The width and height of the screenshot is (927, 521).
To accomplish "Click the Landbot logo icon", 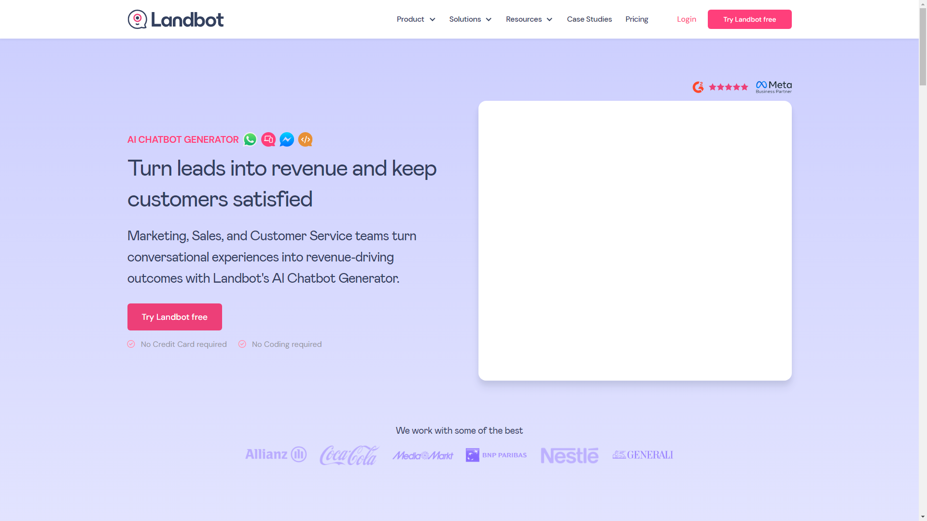I will pyautogui.click(x=137, y=19).
